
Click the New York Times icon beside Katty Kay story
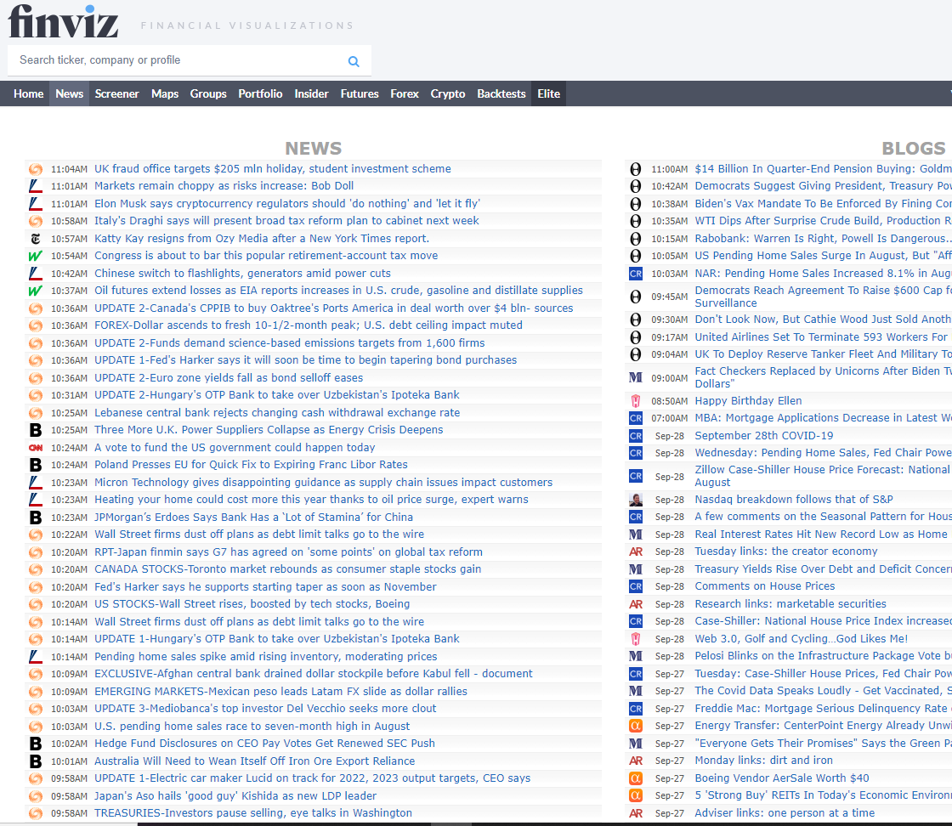tap(35, 238)
